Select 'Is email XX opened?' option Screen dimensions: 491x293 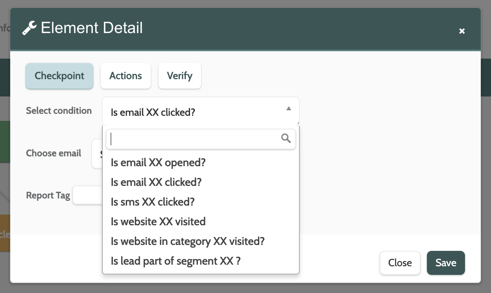158,163
